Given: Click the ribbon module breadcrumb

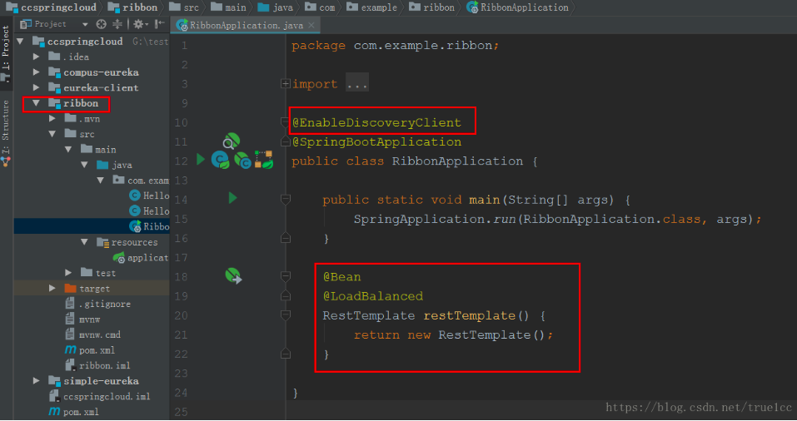Looking at the screenshot, I should 133,7.
